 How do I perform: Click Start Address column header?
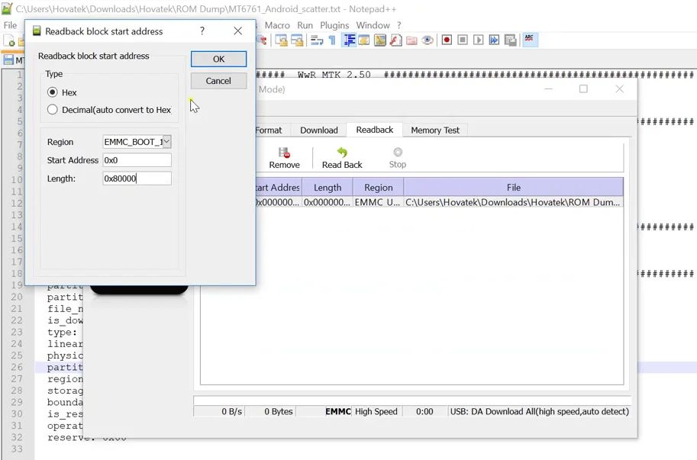[x=279, y=188]
